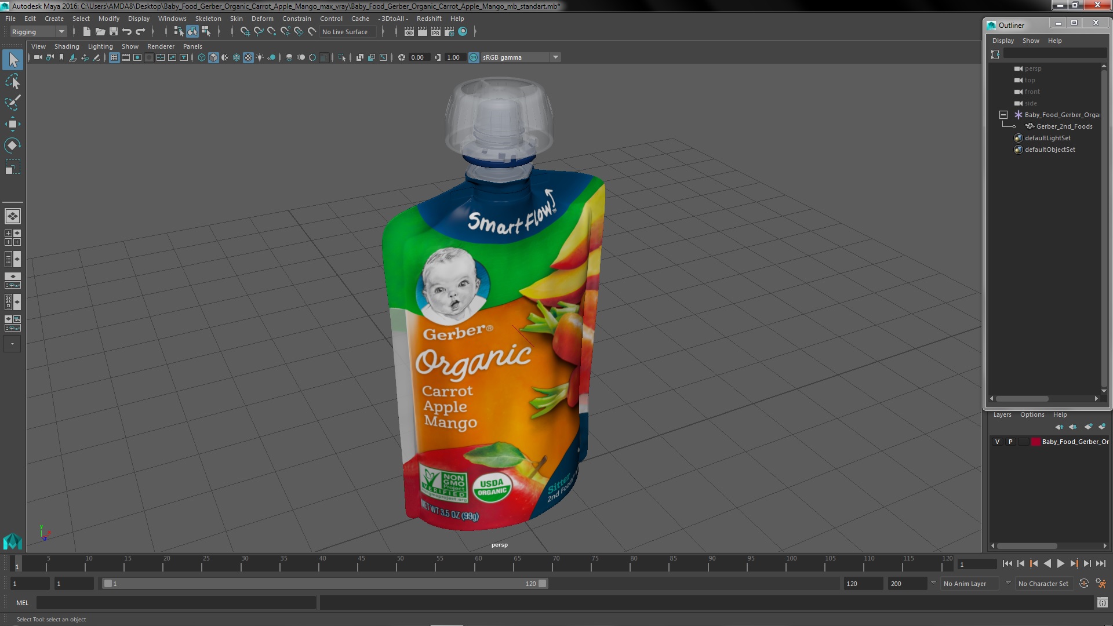
Task: Collapse the Baby_Food_Gerber_Organic outliner node
Action: tap(1003, 115)
